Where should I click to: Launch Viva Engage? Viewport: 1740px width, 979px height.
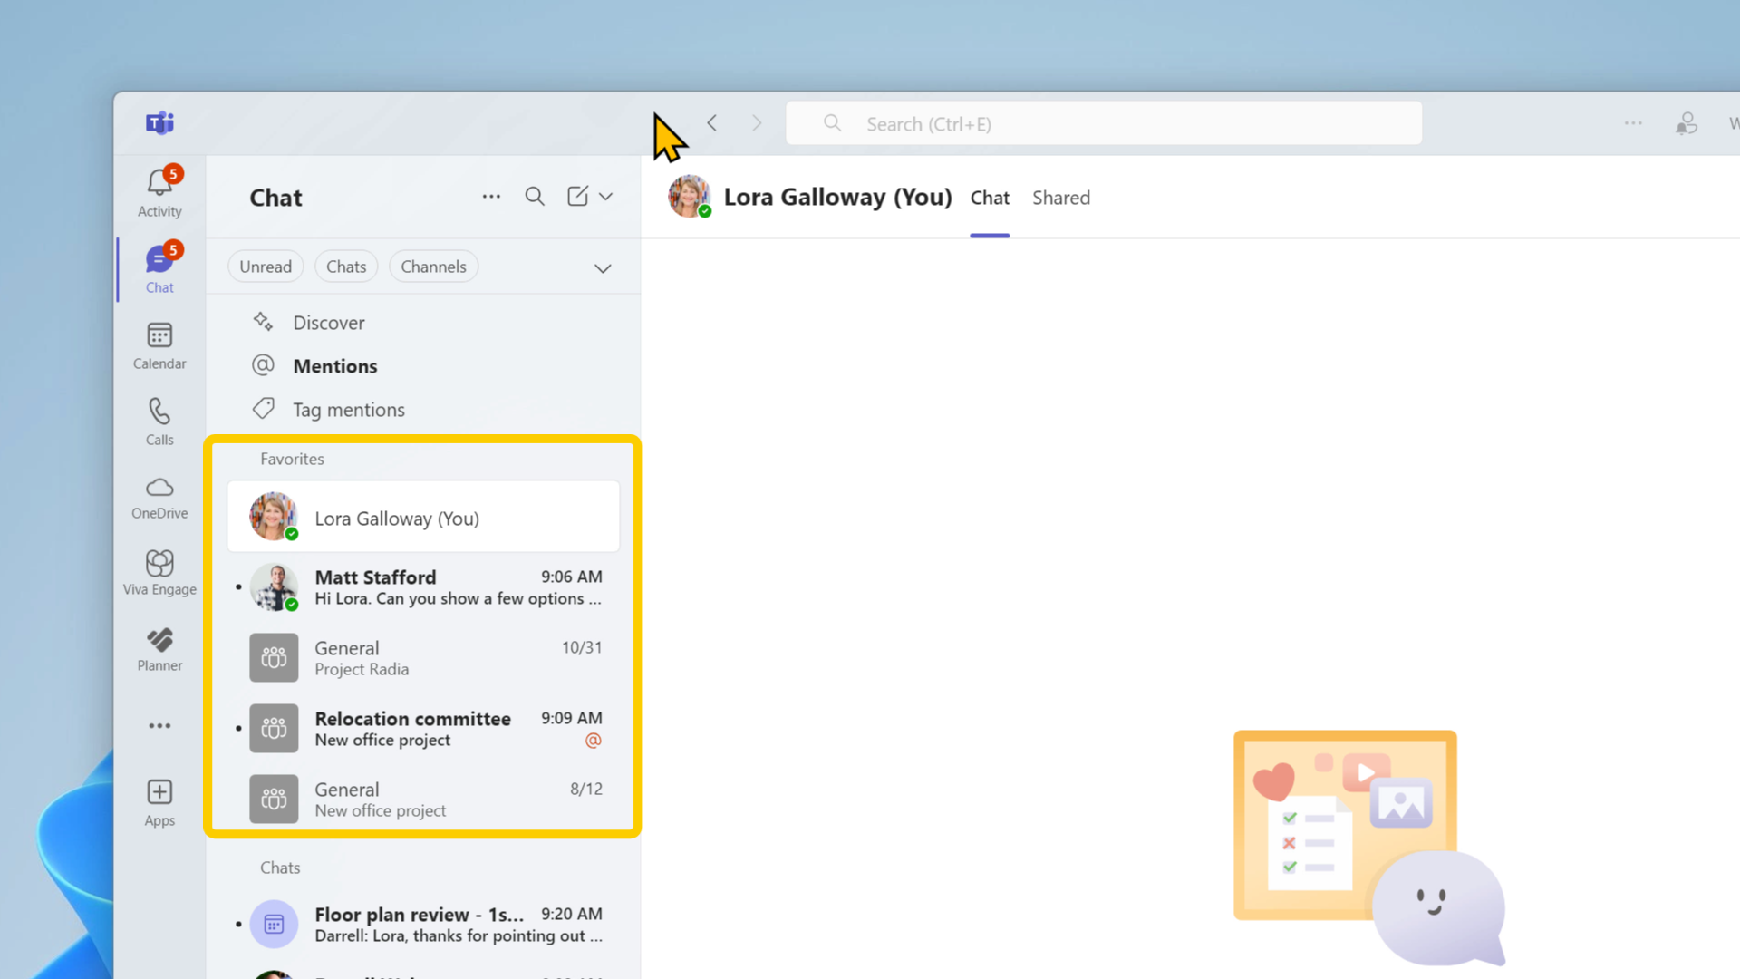point(159,571)
